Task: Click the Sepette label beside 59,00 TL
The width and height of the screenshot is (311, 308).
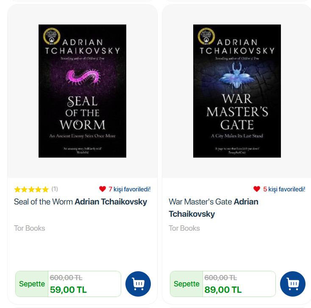Action: click(x=32, y=284)
